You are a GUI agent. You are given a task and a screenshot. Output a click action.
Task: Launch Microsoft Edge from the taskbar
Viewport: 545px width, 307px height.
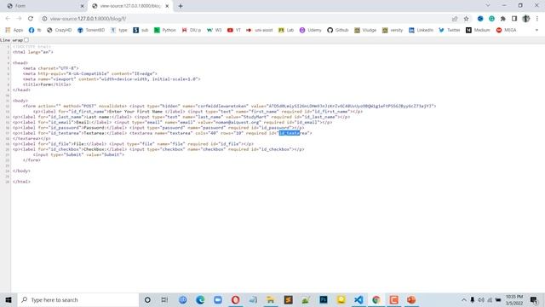[200, 299]
